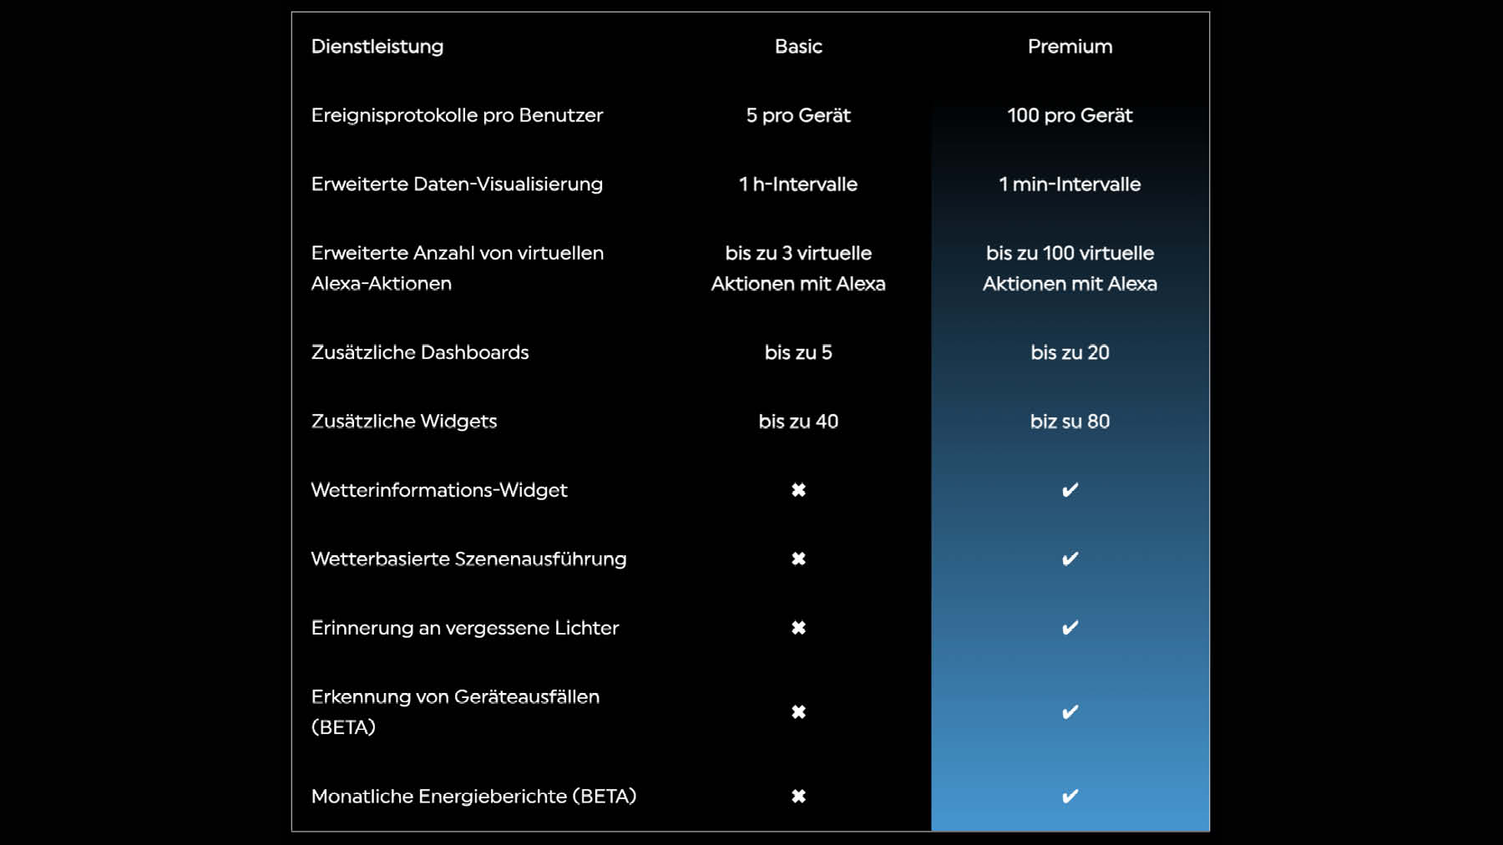Viewport: 1503px width, 845px height.
Task: Select the Premium checkmark for Monatliche Energieberichte
Action: coord(1070,797)
